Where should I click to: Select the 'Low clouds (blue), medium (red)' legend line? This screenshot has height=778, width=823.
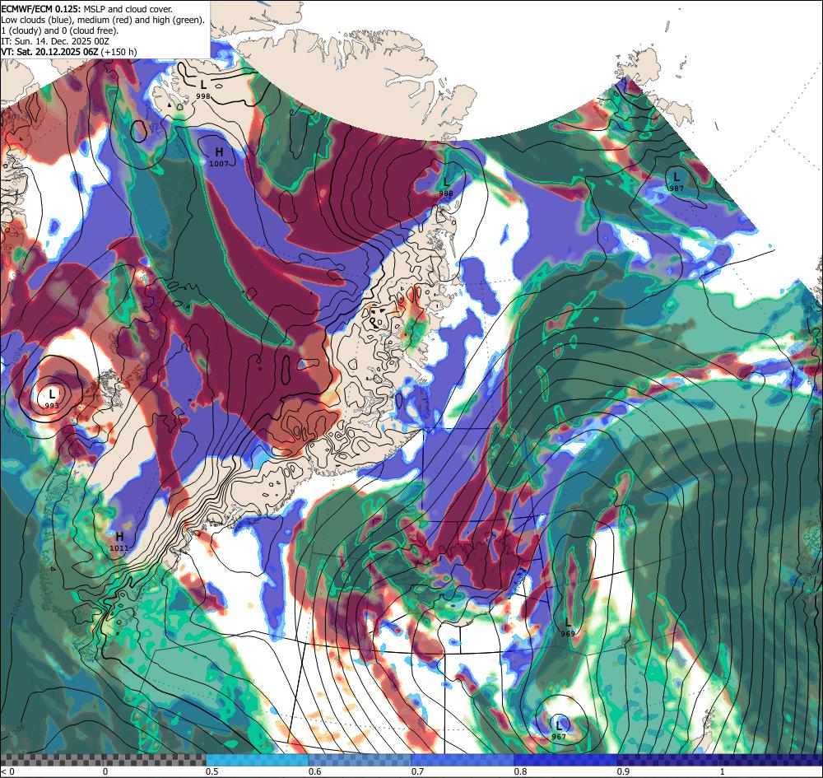(x=103, y=20)
